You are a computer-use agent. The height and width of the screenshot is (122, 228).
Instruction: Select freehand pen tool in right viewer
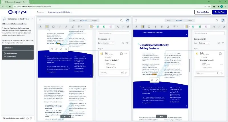coord(168,27)
